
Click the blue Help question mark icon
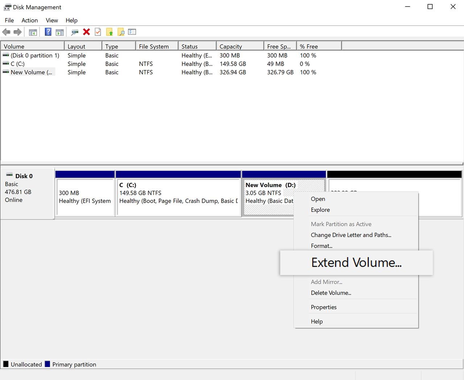pos(48,32)
